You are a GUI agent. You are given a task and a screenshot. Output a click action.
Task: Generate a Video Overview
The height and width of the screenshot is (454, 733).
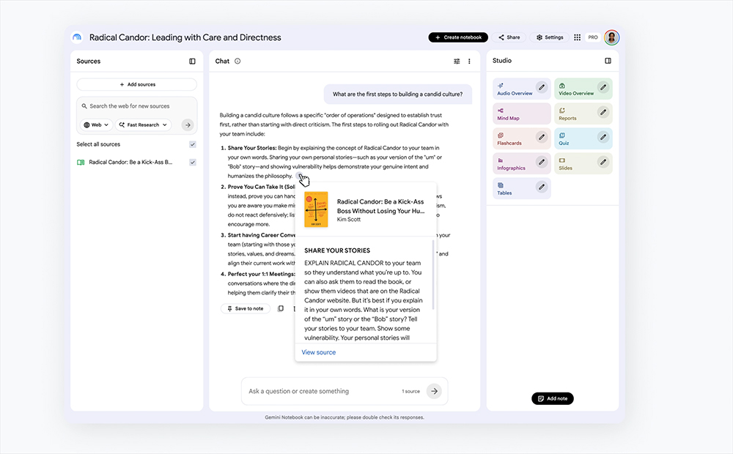coord(583,89)
